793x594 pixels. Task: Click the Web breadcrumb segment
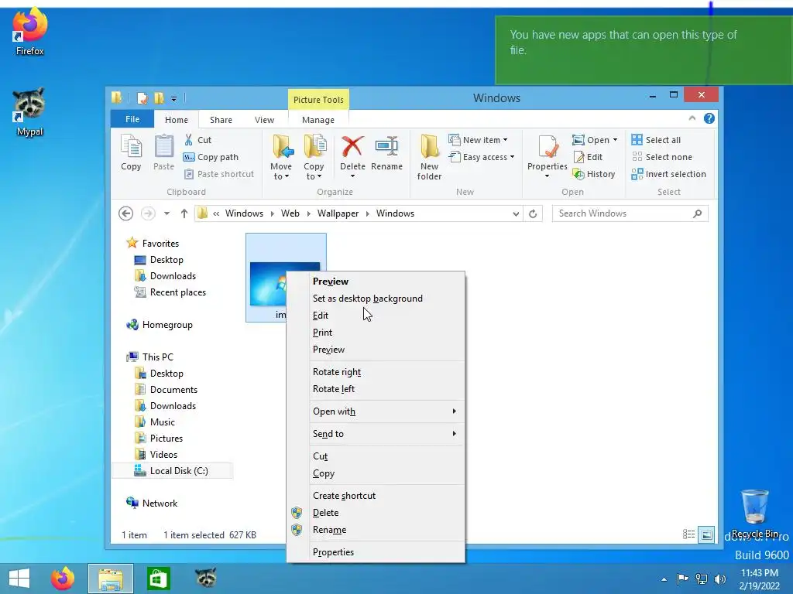[x=290, y=213]
